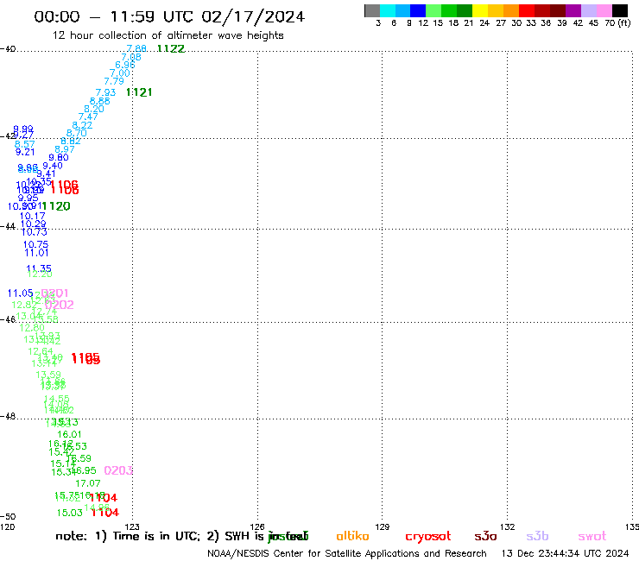Click the wave height value 9.40
Image resolution: width=639 pixels, height=561 pixels.
click(53, 166)
